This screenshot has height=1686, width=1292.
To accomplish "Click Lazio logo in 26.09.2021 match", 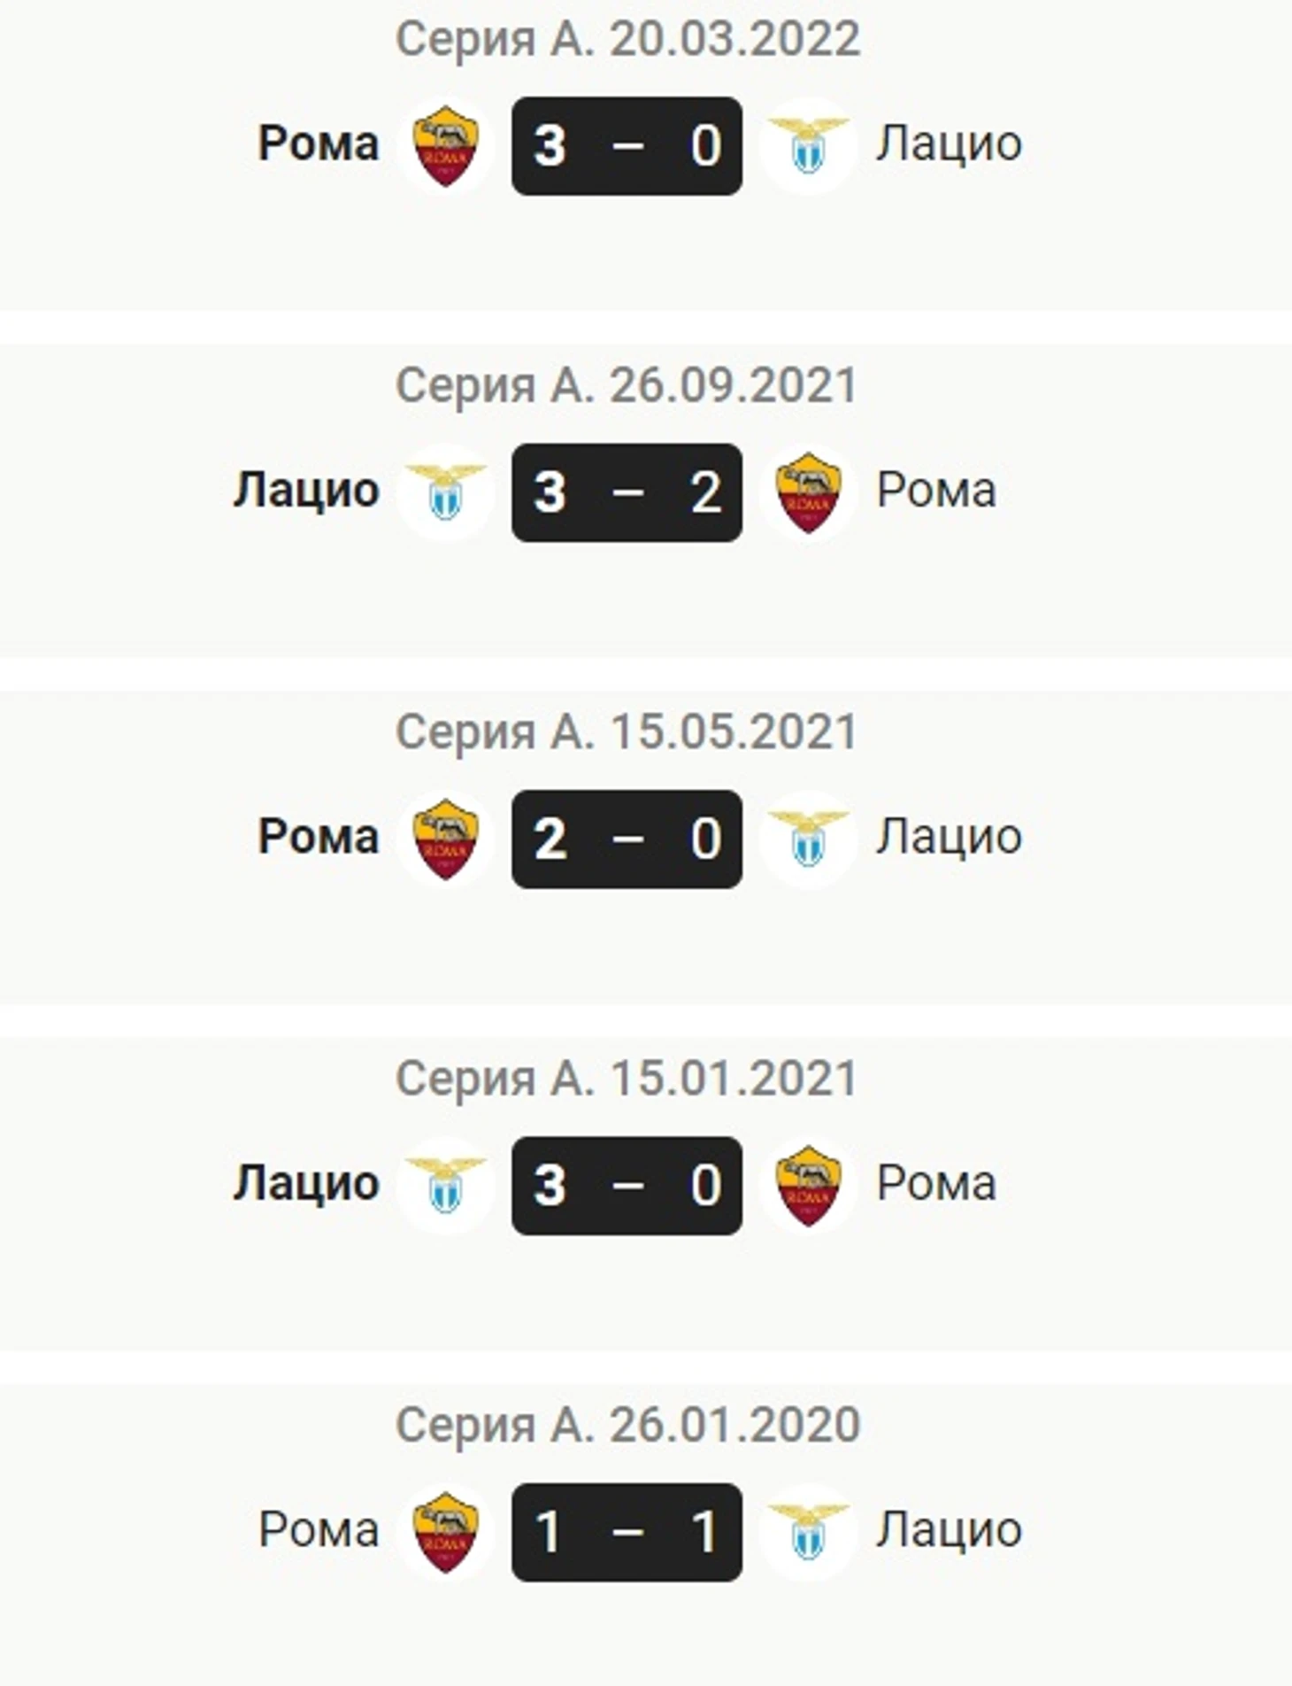I will pos(445,492).
